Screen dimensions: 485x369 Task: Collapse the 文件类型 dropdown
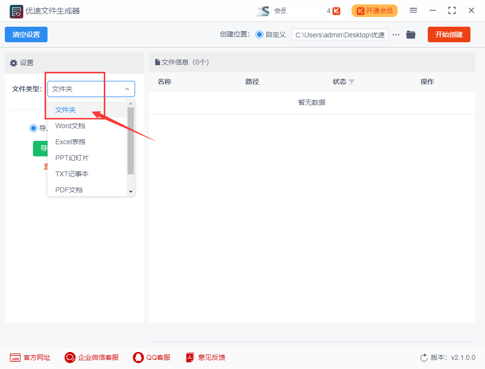(127, 89)
